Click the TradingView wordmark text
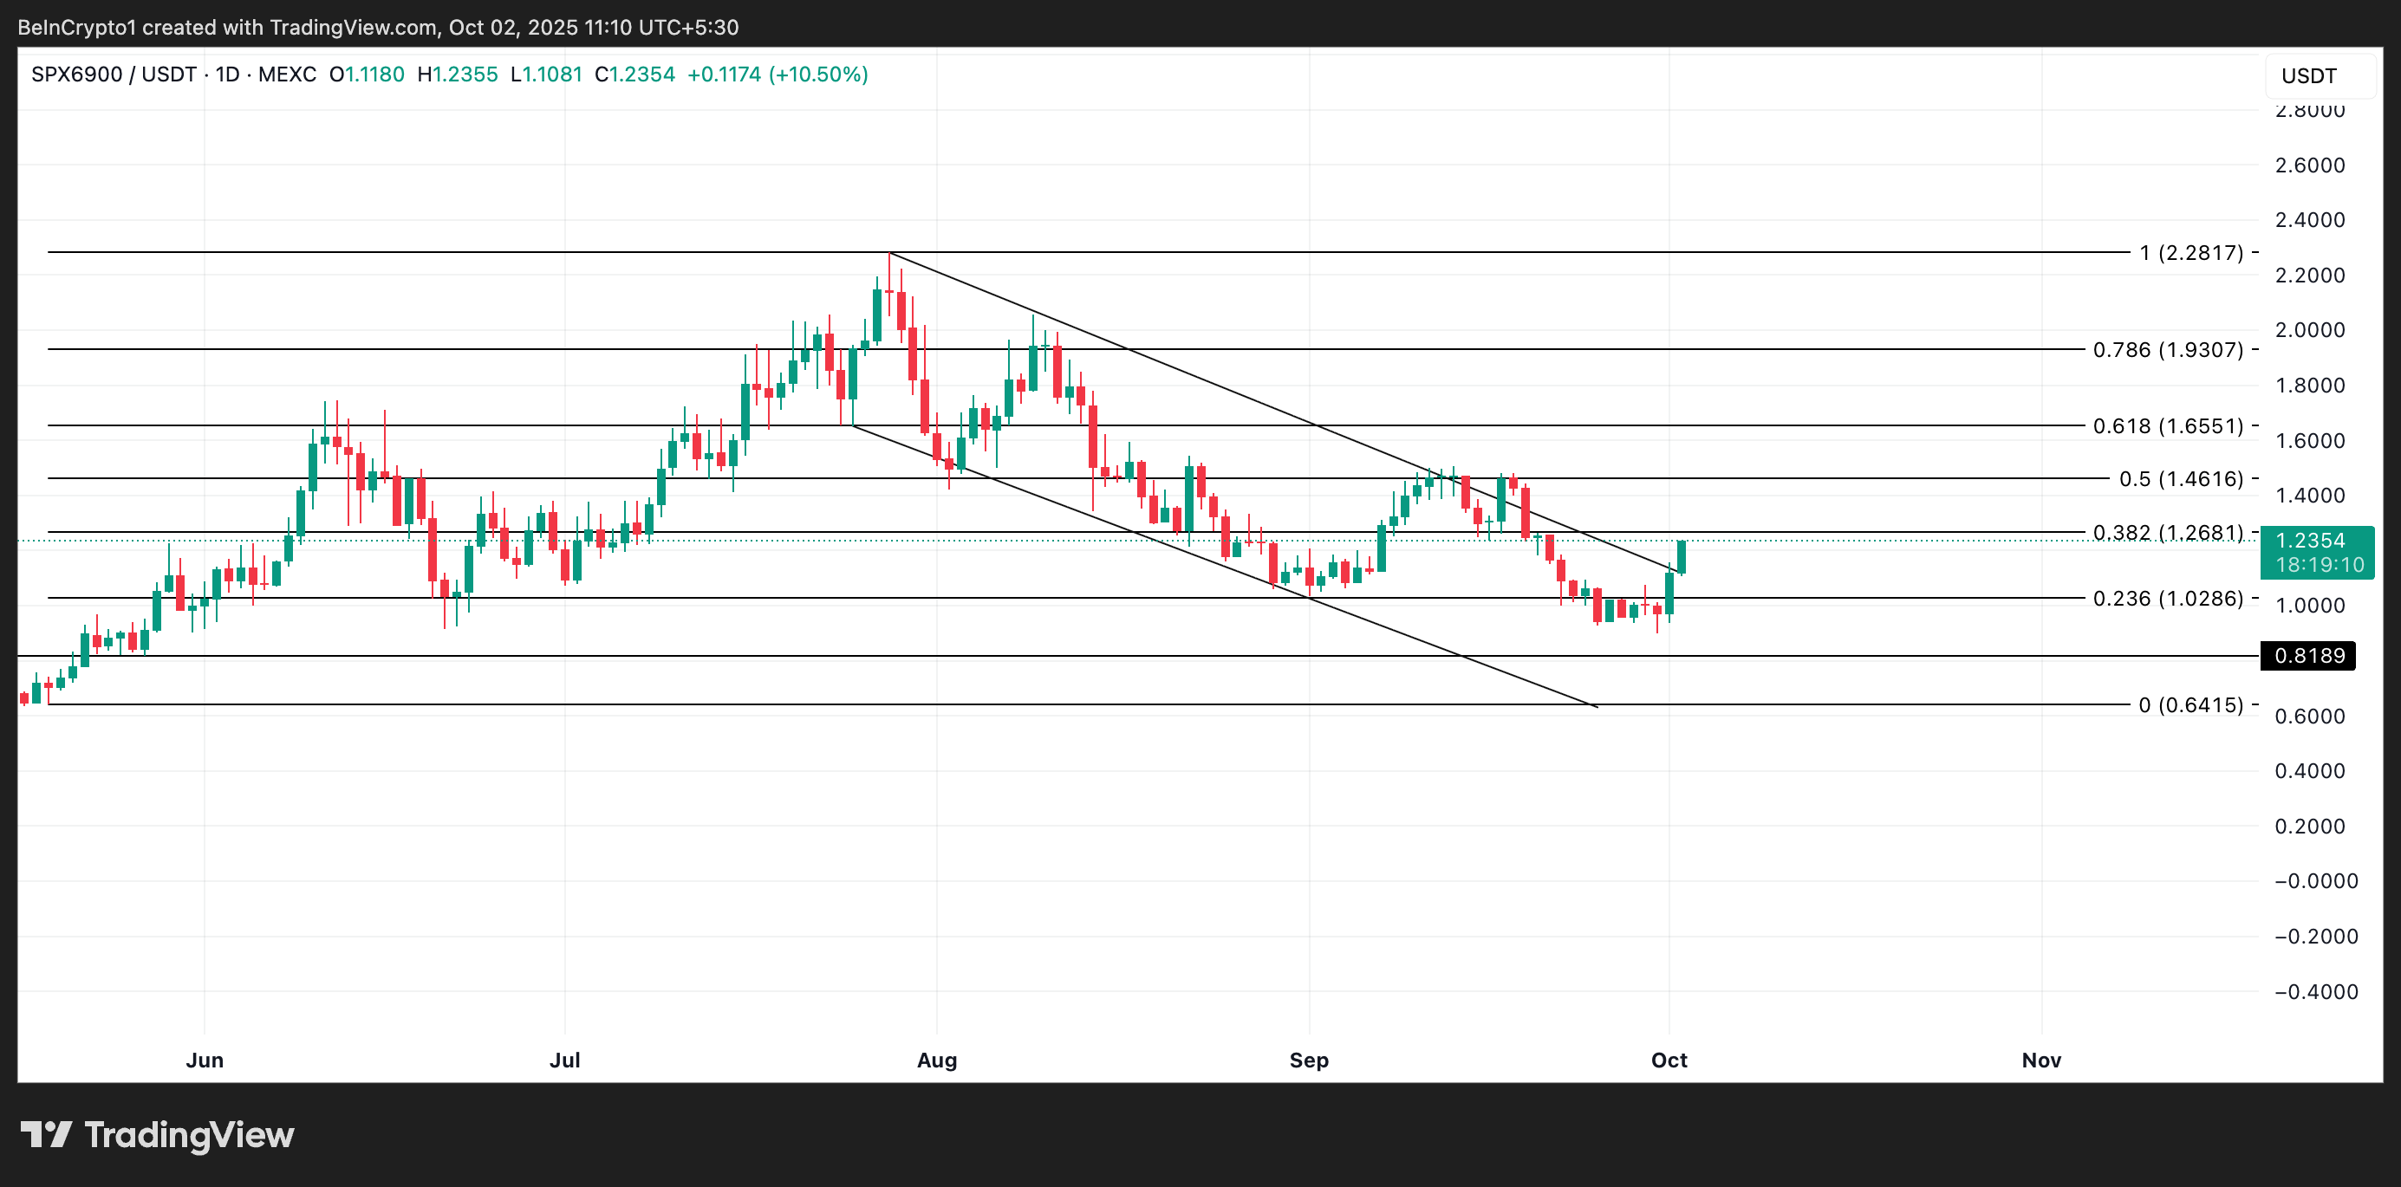The height and width of the screenshot is (1187, 2401). [x=188, y=1135]
